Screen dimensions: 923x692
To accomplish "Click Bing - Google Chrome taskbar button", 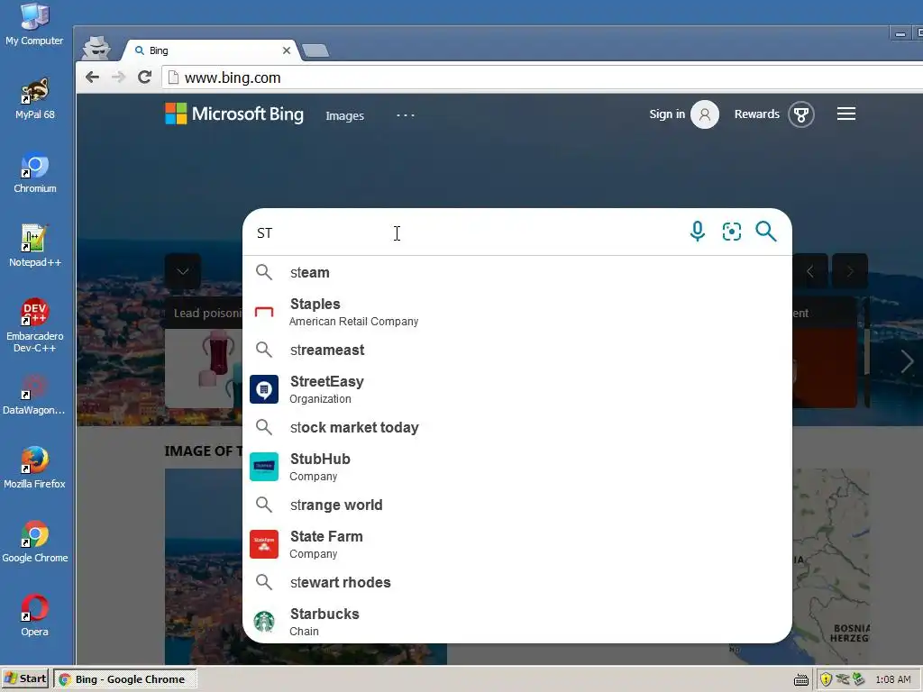I will (x=125, y=679).
